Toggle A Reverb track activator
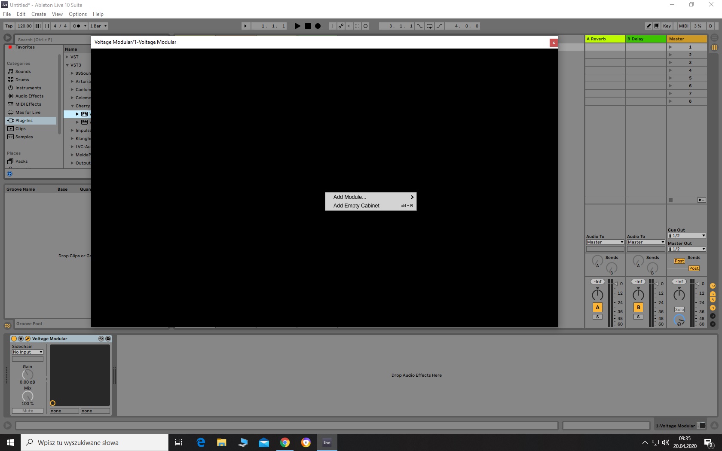 [x=597, y=307]
